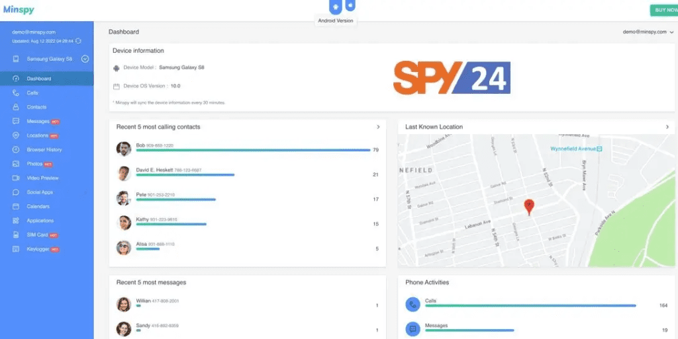Click the "Kathy" contact name
The width and height of the screenshot is (678, 339).
(142, 219)
